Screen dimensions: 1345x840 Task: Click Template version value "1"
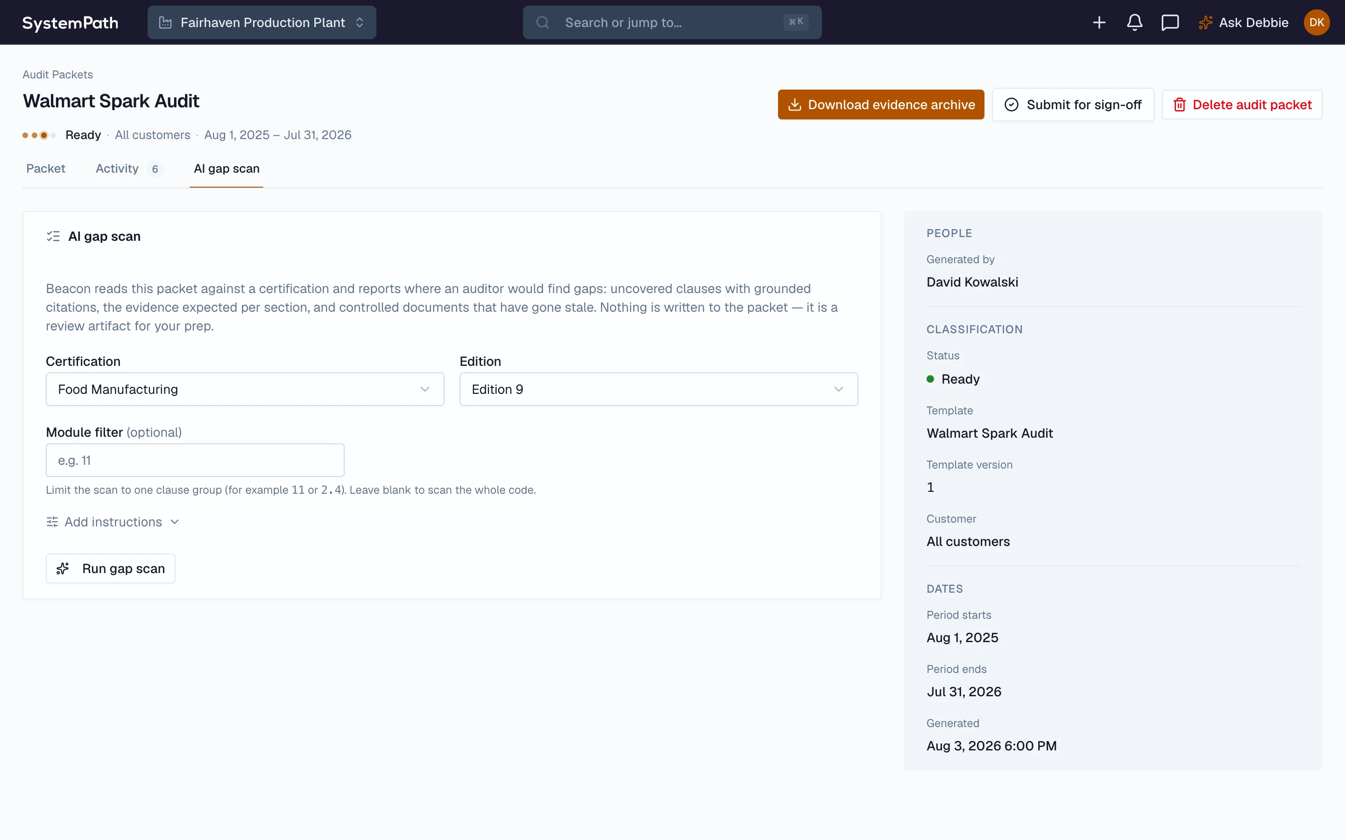click(x=930, y=487)
